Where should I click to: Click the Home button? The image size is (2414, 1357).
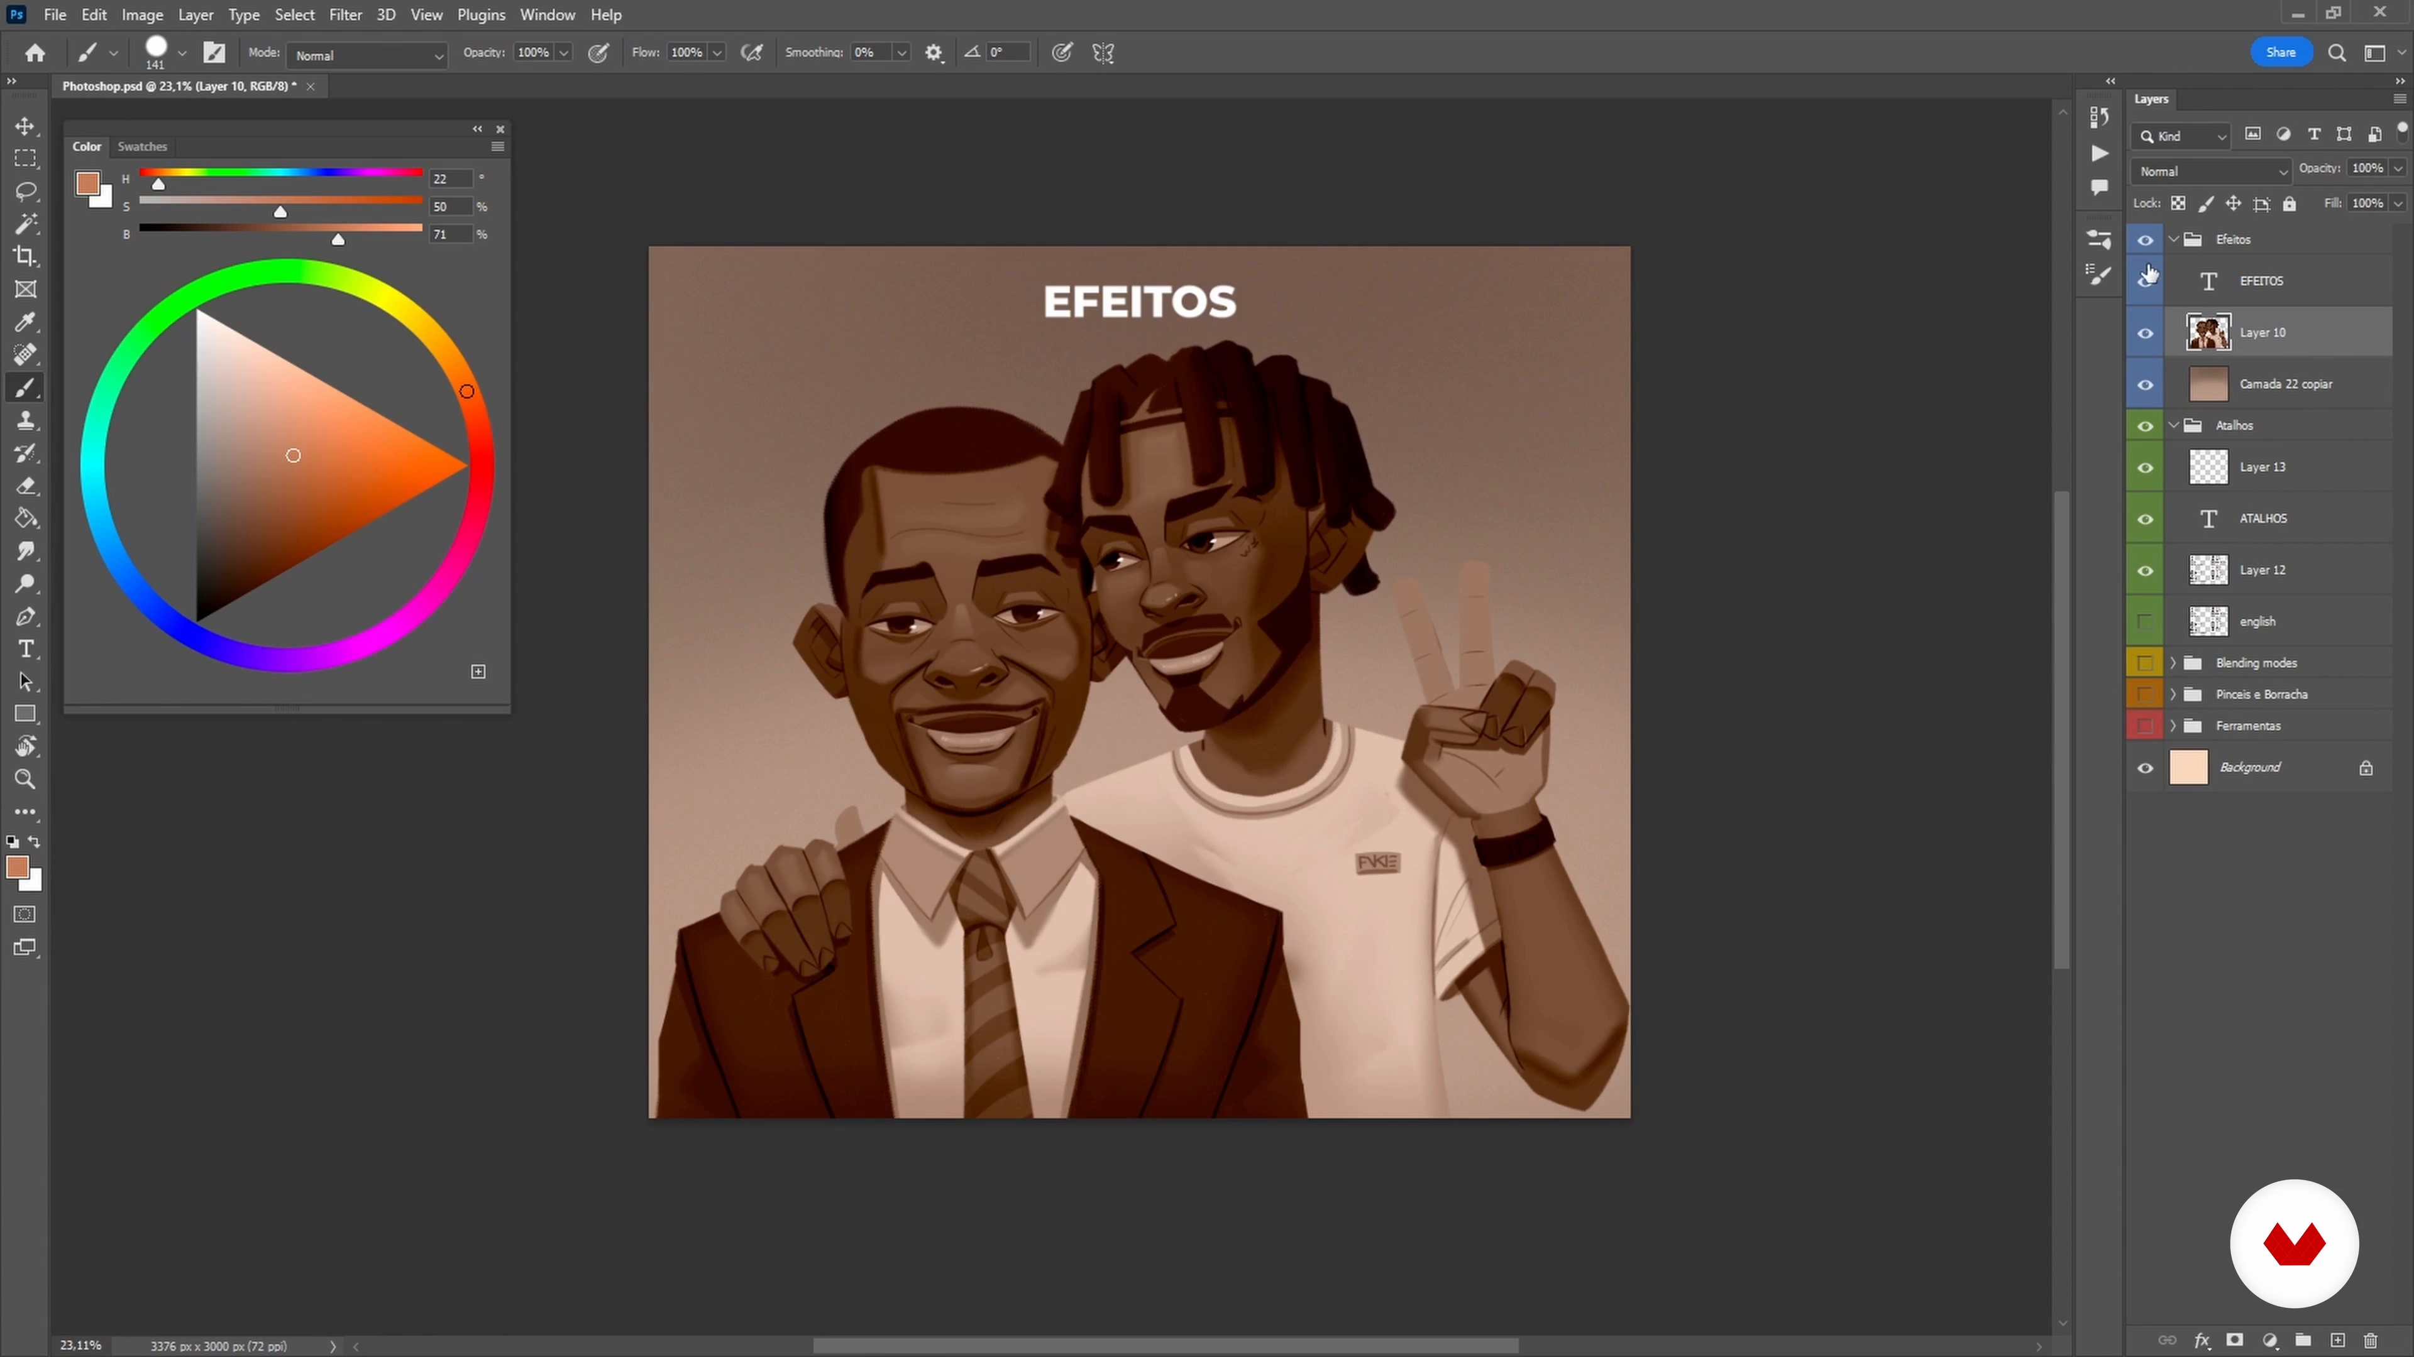point(35,53)
